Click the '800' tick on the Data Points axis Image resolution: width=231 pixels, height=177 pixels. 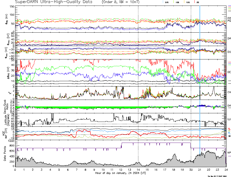pos(12,146)
